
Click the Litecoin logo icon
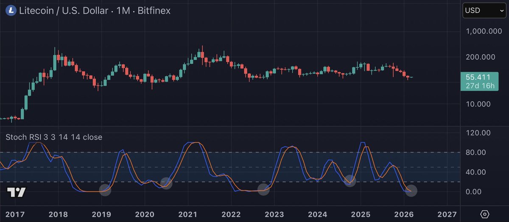click(11, 11)
